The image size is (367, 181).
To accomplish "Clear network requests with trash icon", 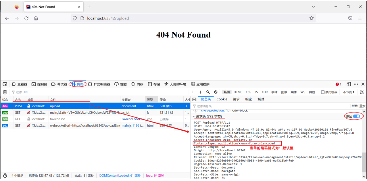I will coord(5,92).
